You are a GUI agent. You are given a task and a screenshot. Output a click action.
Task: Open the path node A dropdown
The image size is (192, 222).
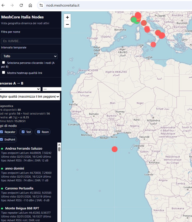(20, 89)
